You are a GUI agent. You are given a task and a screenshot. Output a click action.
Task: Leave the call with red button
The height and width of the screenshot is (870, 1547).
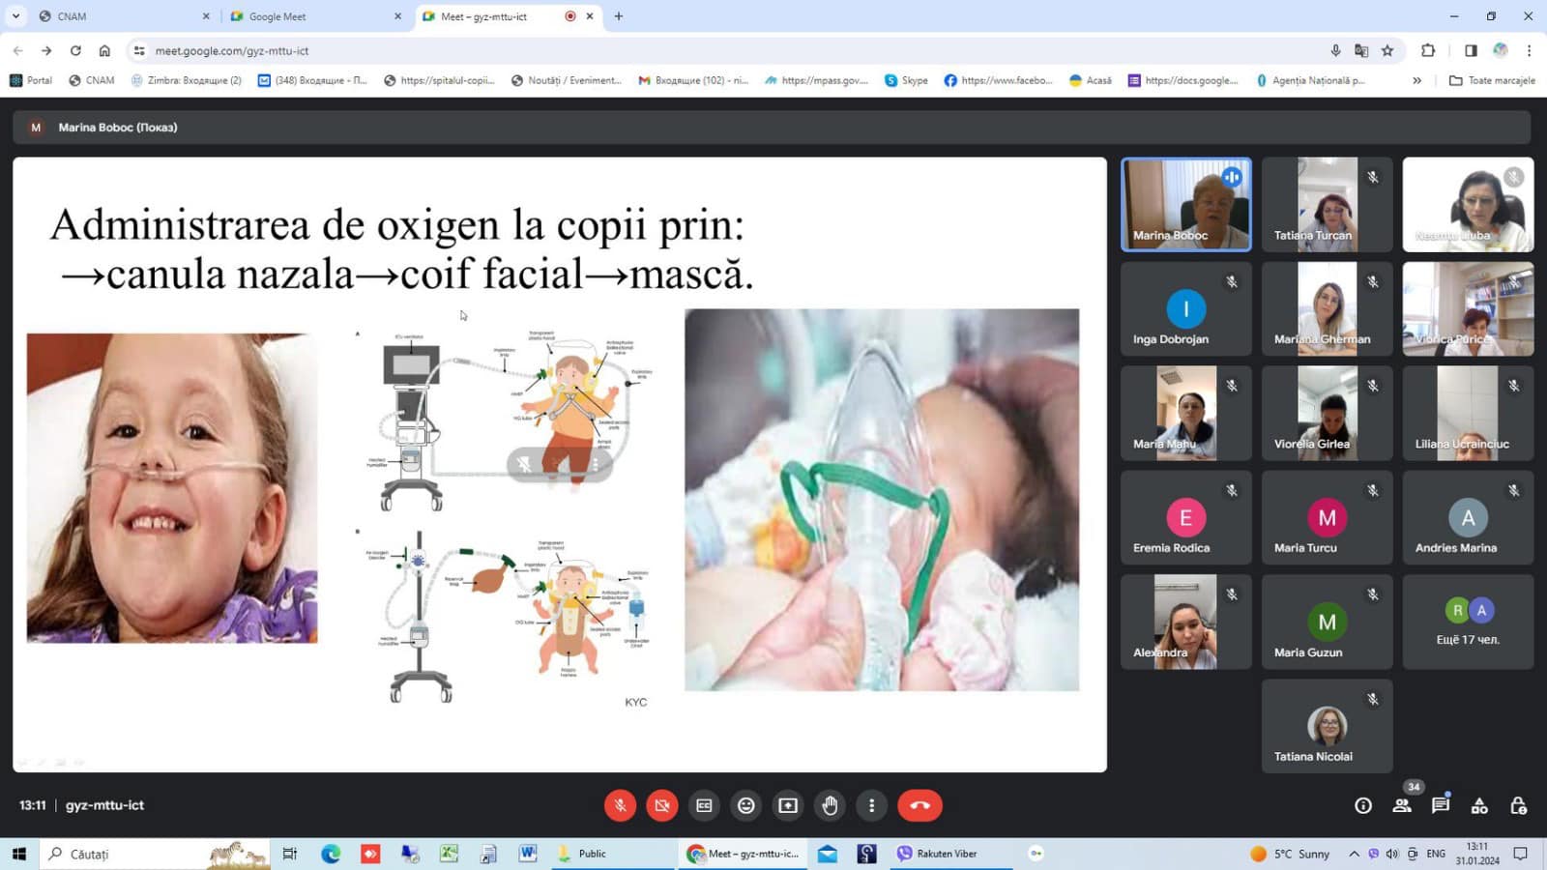tap(919, 805)
